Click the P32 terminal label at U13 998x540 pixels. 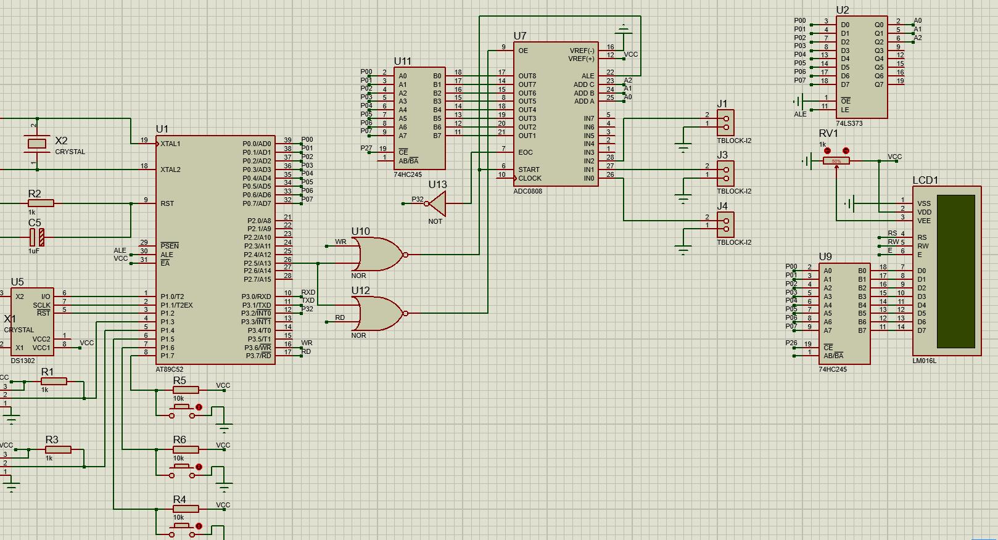pyautogui.click(x=418, y=200)
